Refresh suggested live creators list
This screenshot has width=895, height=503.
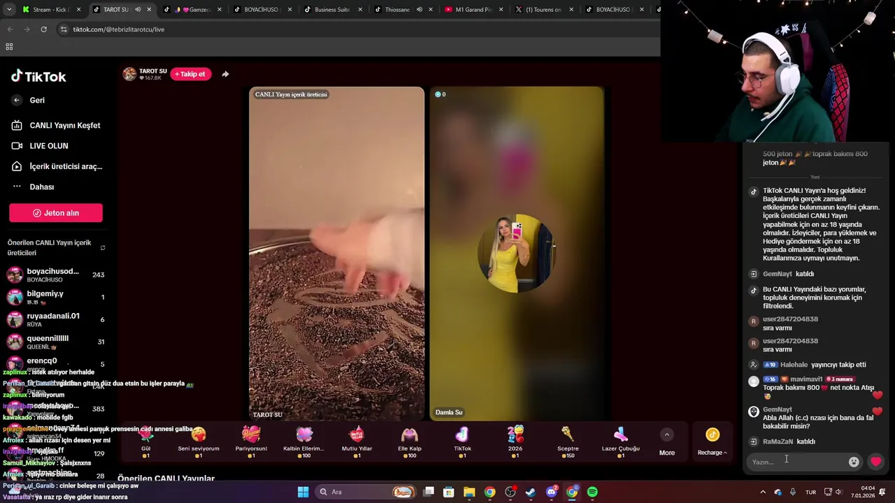point(103,248)
